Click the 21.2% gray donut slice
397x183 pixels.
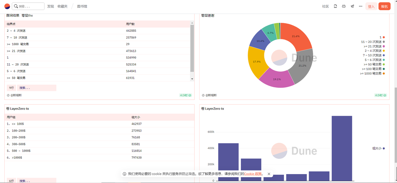302,66
